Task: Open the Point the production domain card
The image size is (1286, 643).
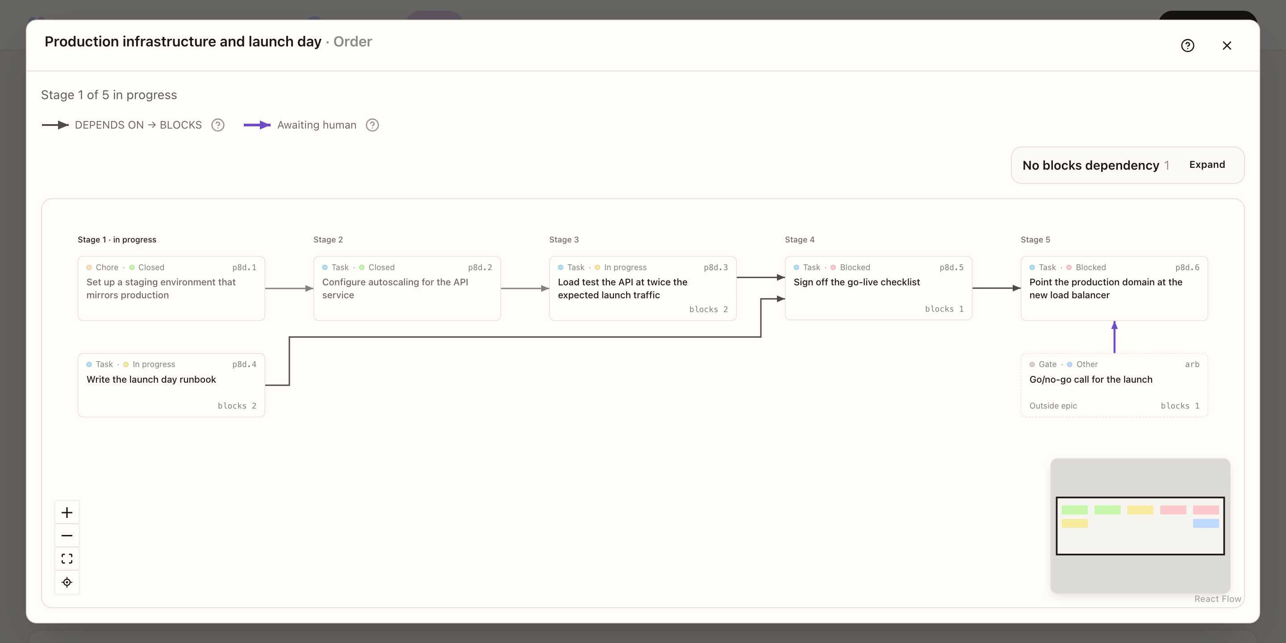Action: 1114,288
